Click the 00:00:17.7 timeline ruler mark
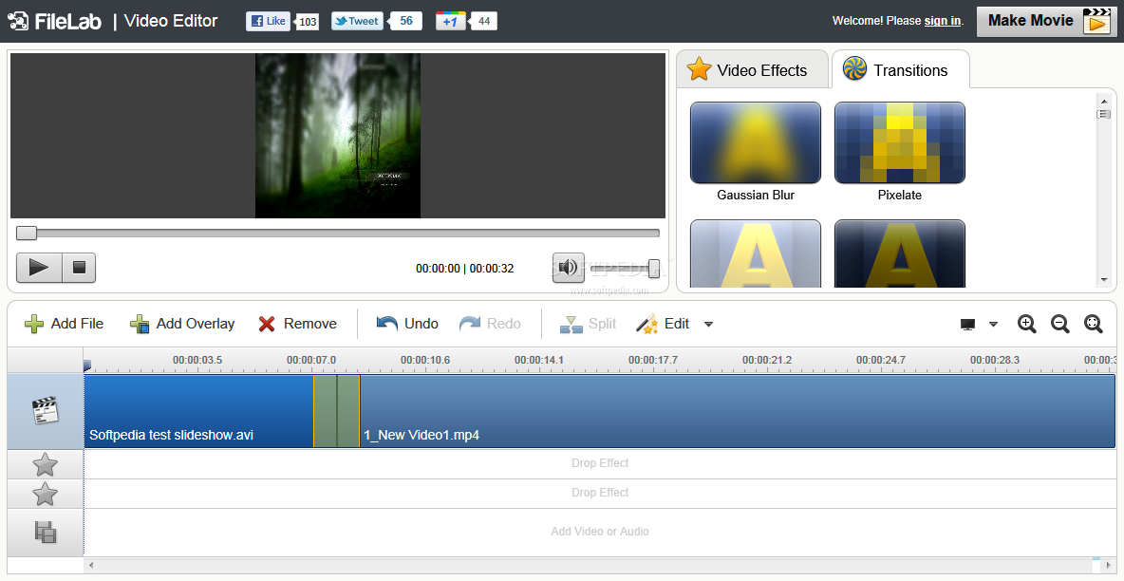 point(653,360)
